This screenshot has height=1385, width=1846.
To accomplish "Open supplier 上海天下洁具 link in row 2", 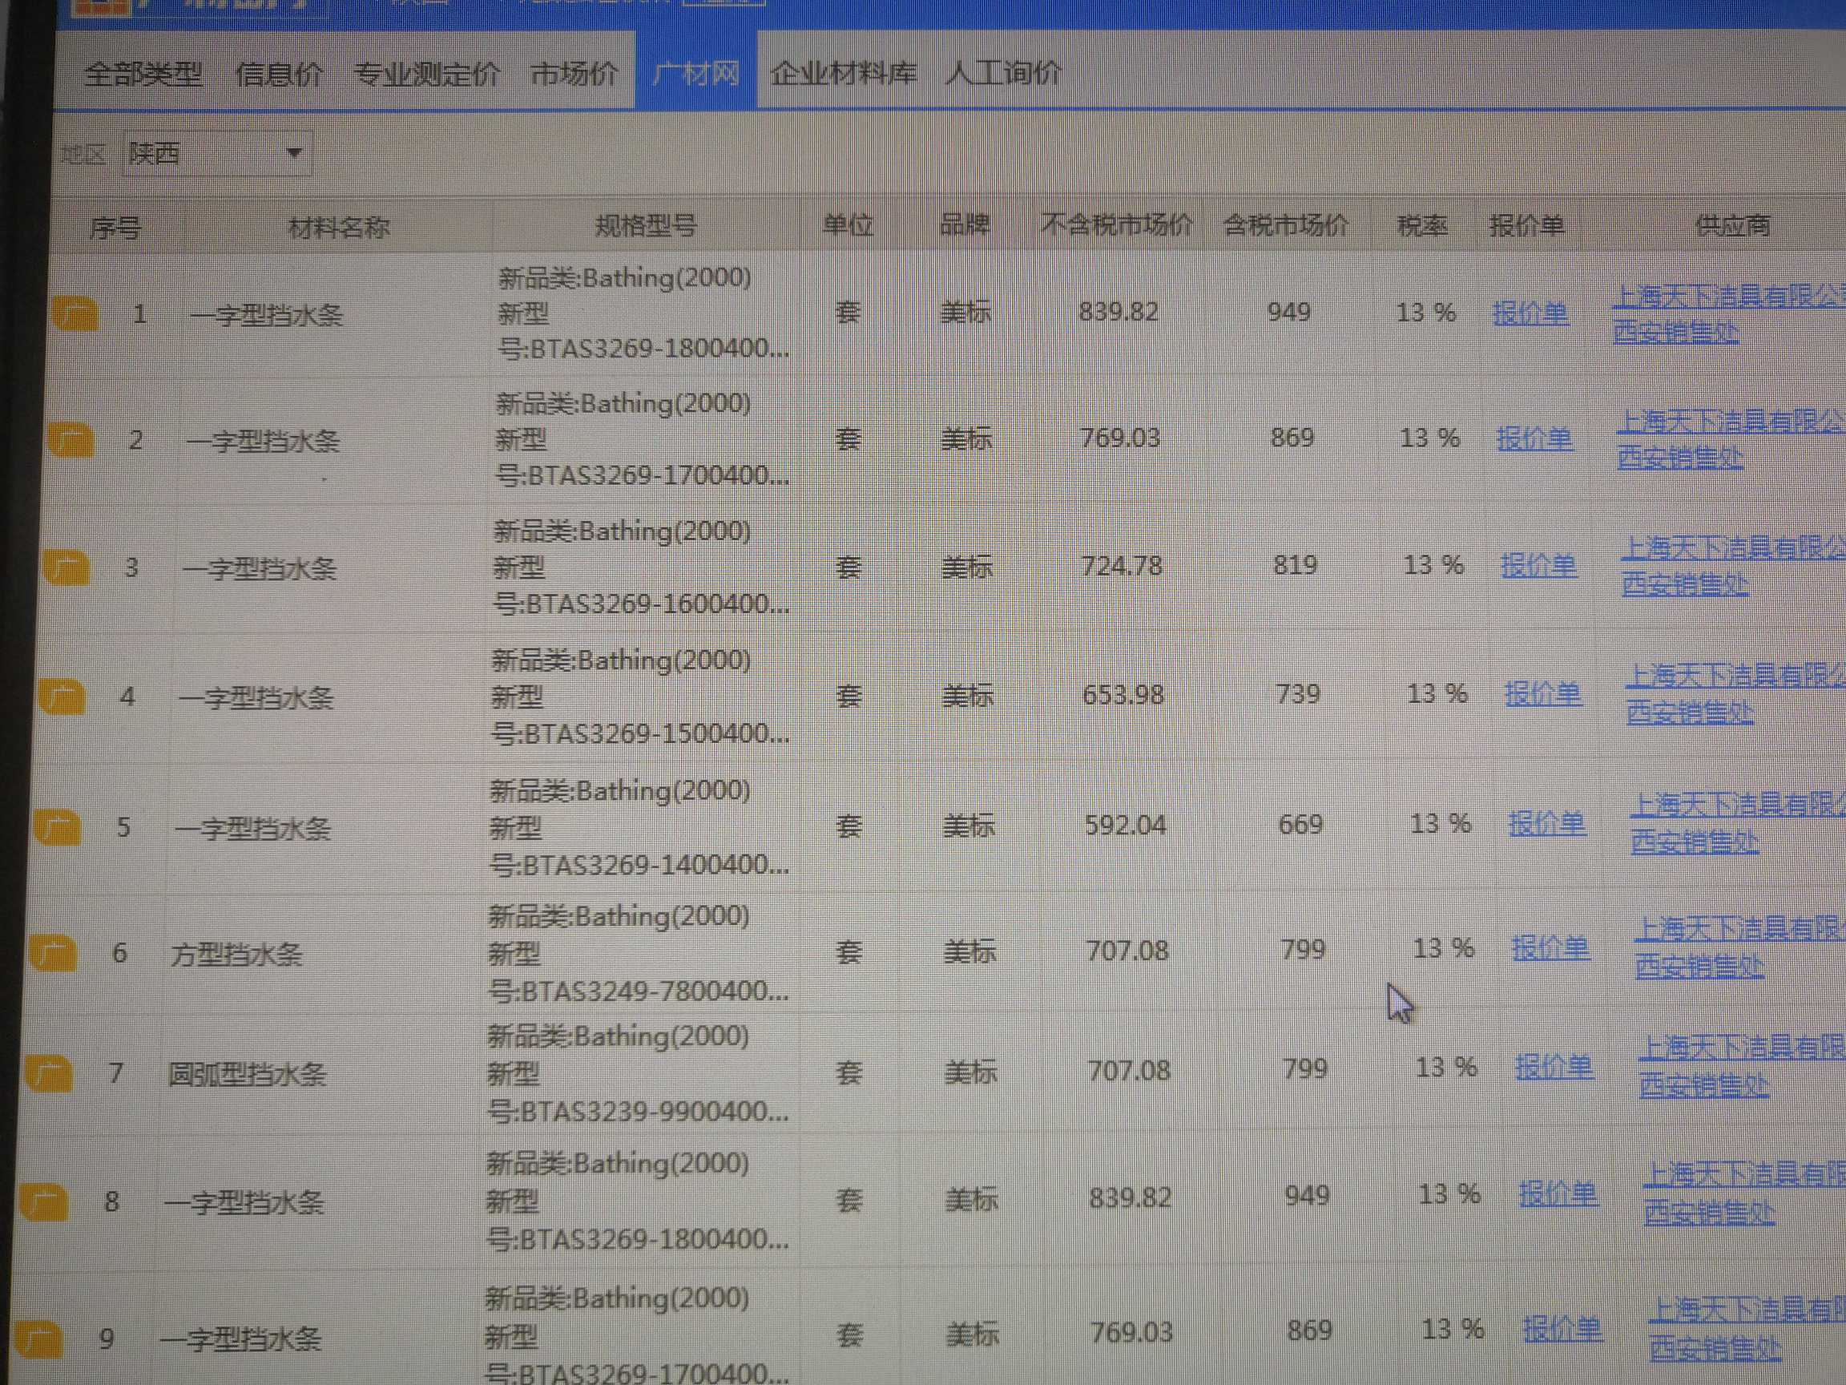I will (x=1731, y=440).
